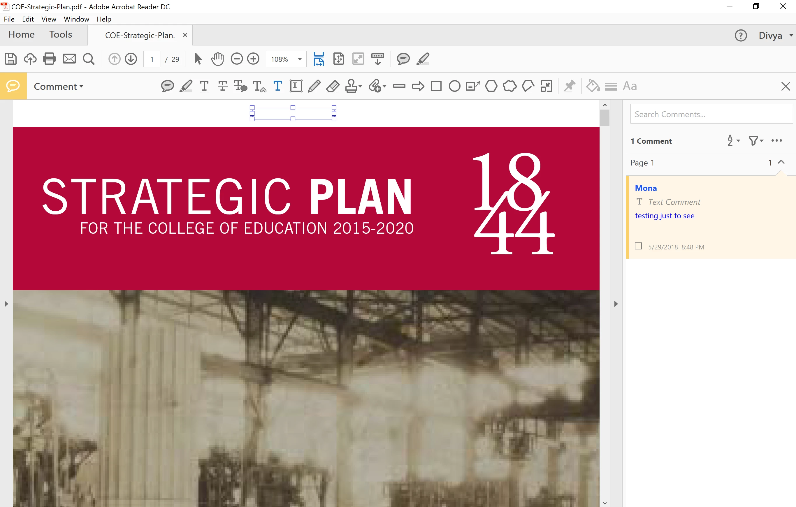Image resolution: width=796 pixels, height=507 pixels.
Task: Select the Add sticky note tool
Action: pos(167,86)
